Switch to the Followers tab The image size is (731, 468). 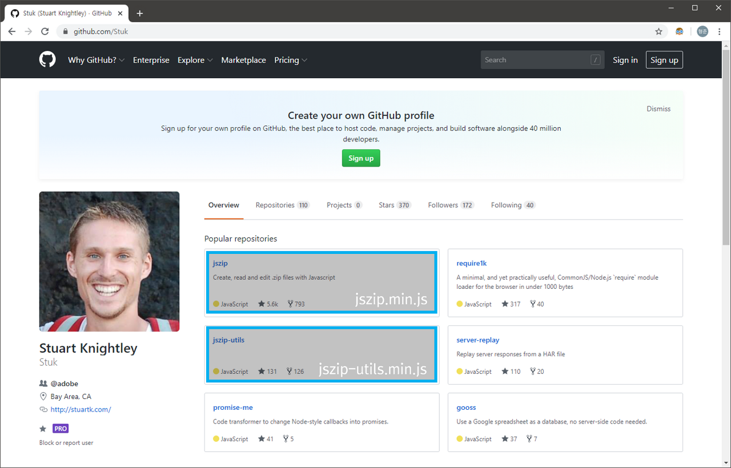451,205
